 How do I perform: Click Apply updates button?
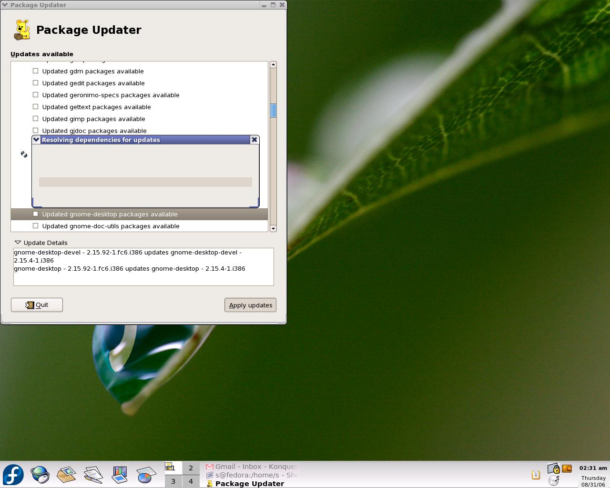coord(250,305)
